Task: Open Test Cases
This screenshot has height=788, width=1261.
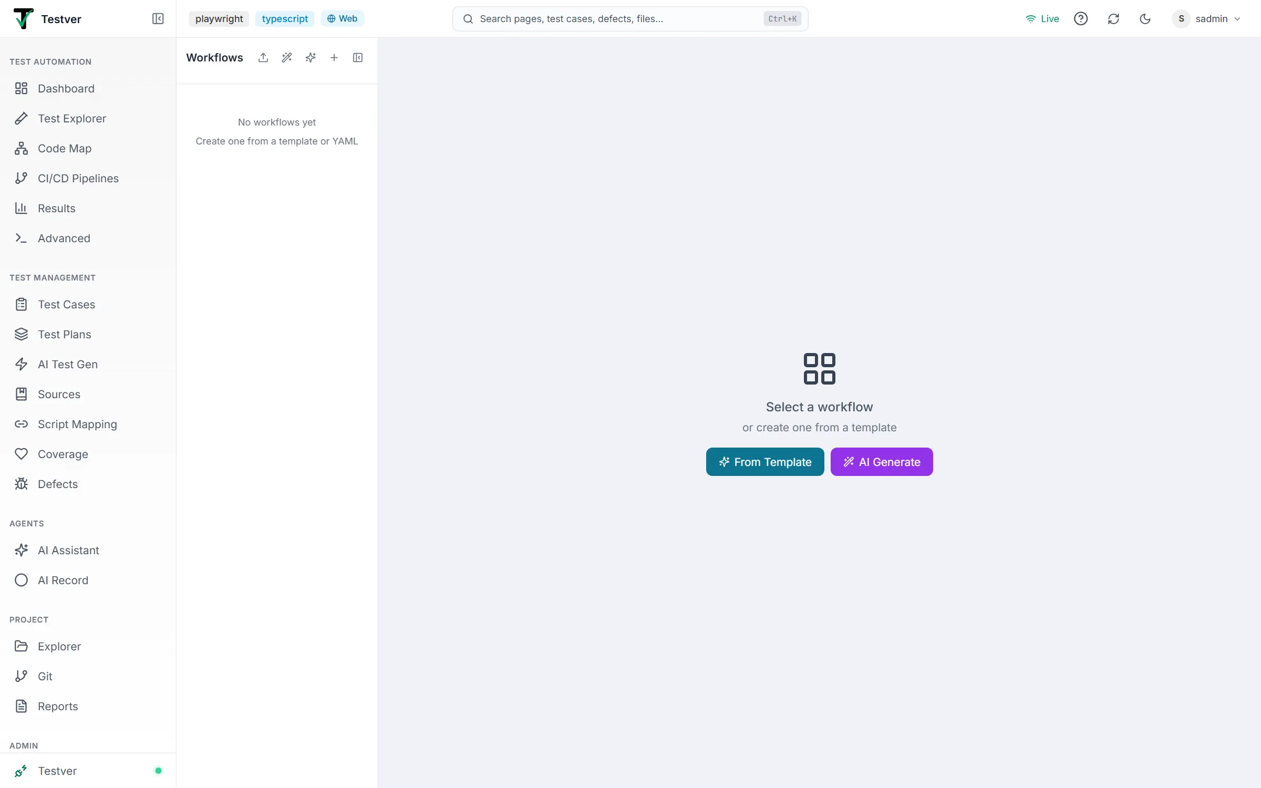Action: (x=88, y=304)
